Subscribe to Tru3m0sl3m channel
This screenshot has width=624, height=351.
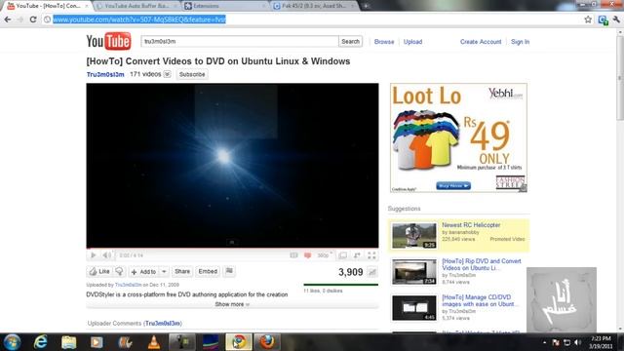tap(192, 74)
